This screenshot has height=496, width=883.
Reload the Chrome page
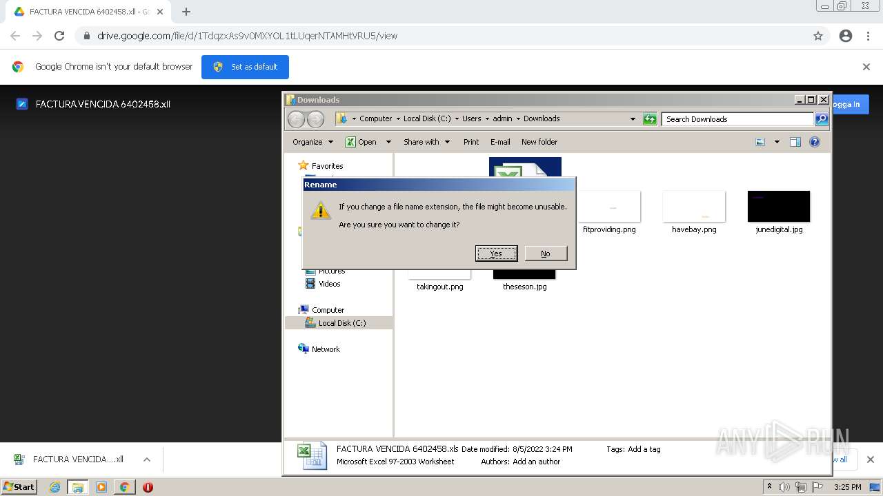pyautogui.click(x=59, y=36)
